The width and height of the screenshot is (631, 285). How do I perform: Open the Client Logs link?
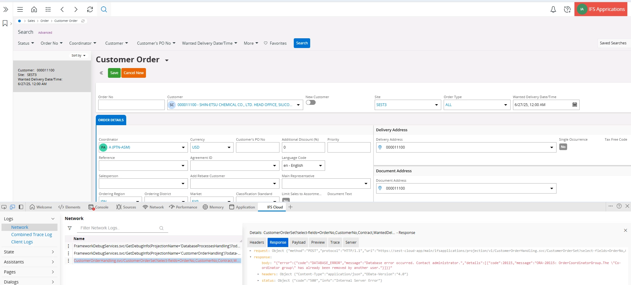(x=22, y=242)
